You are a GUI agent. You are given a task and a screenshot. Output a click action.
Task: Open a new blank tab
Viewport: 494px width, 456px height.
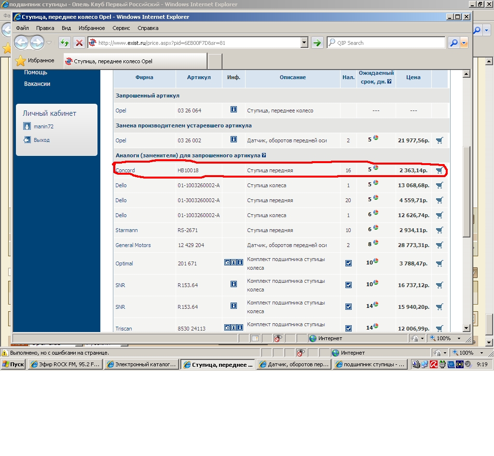click(x=215, y=61)
